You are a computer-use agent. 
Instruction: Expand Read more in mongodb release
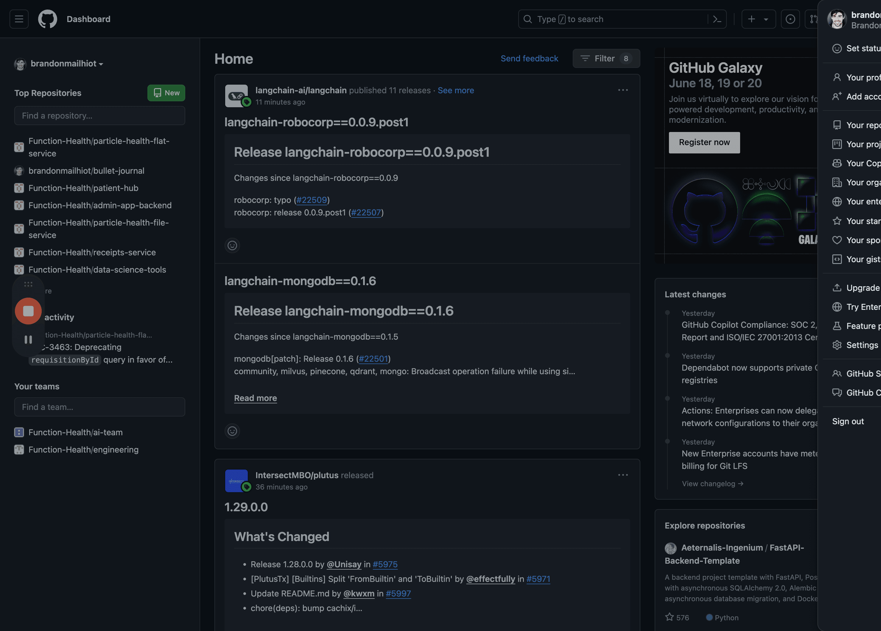(x=255, y=398)
